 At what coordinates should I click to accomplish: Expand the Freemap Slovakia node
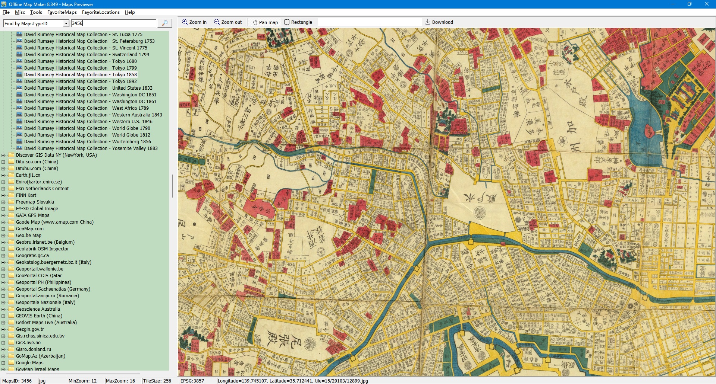(x=3, y=202)
